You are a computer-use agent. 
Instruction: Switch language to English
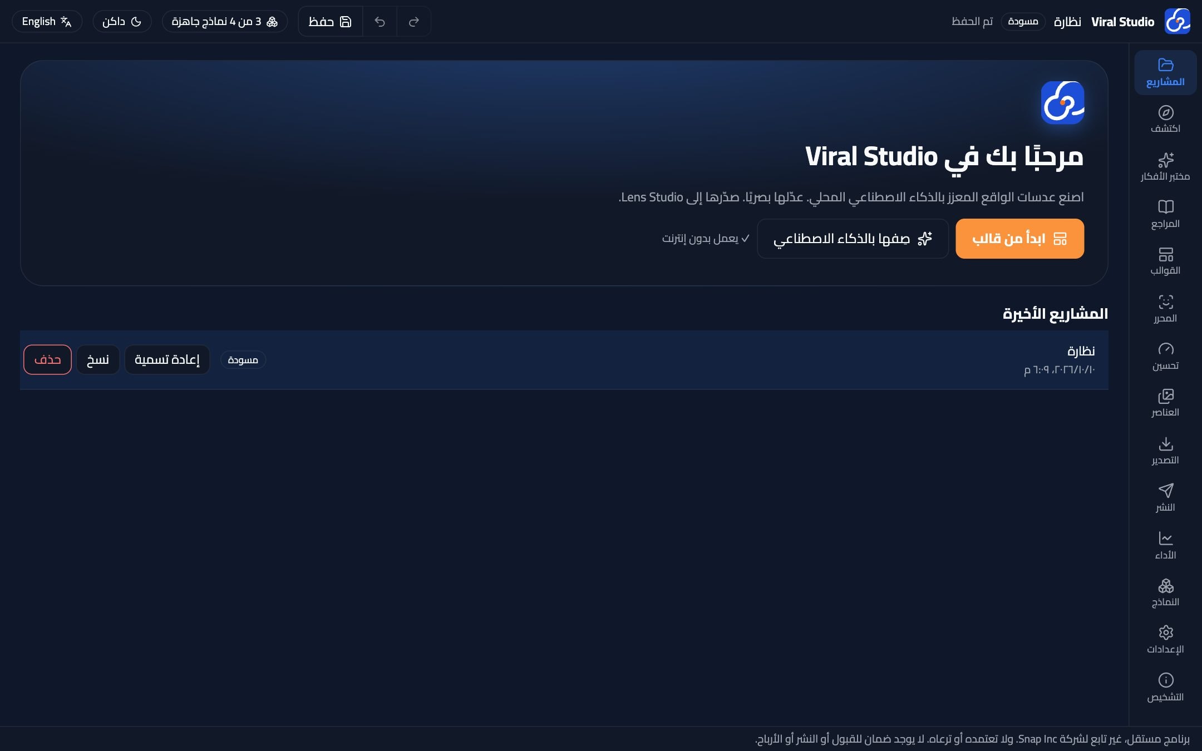(x=47, y=22)
